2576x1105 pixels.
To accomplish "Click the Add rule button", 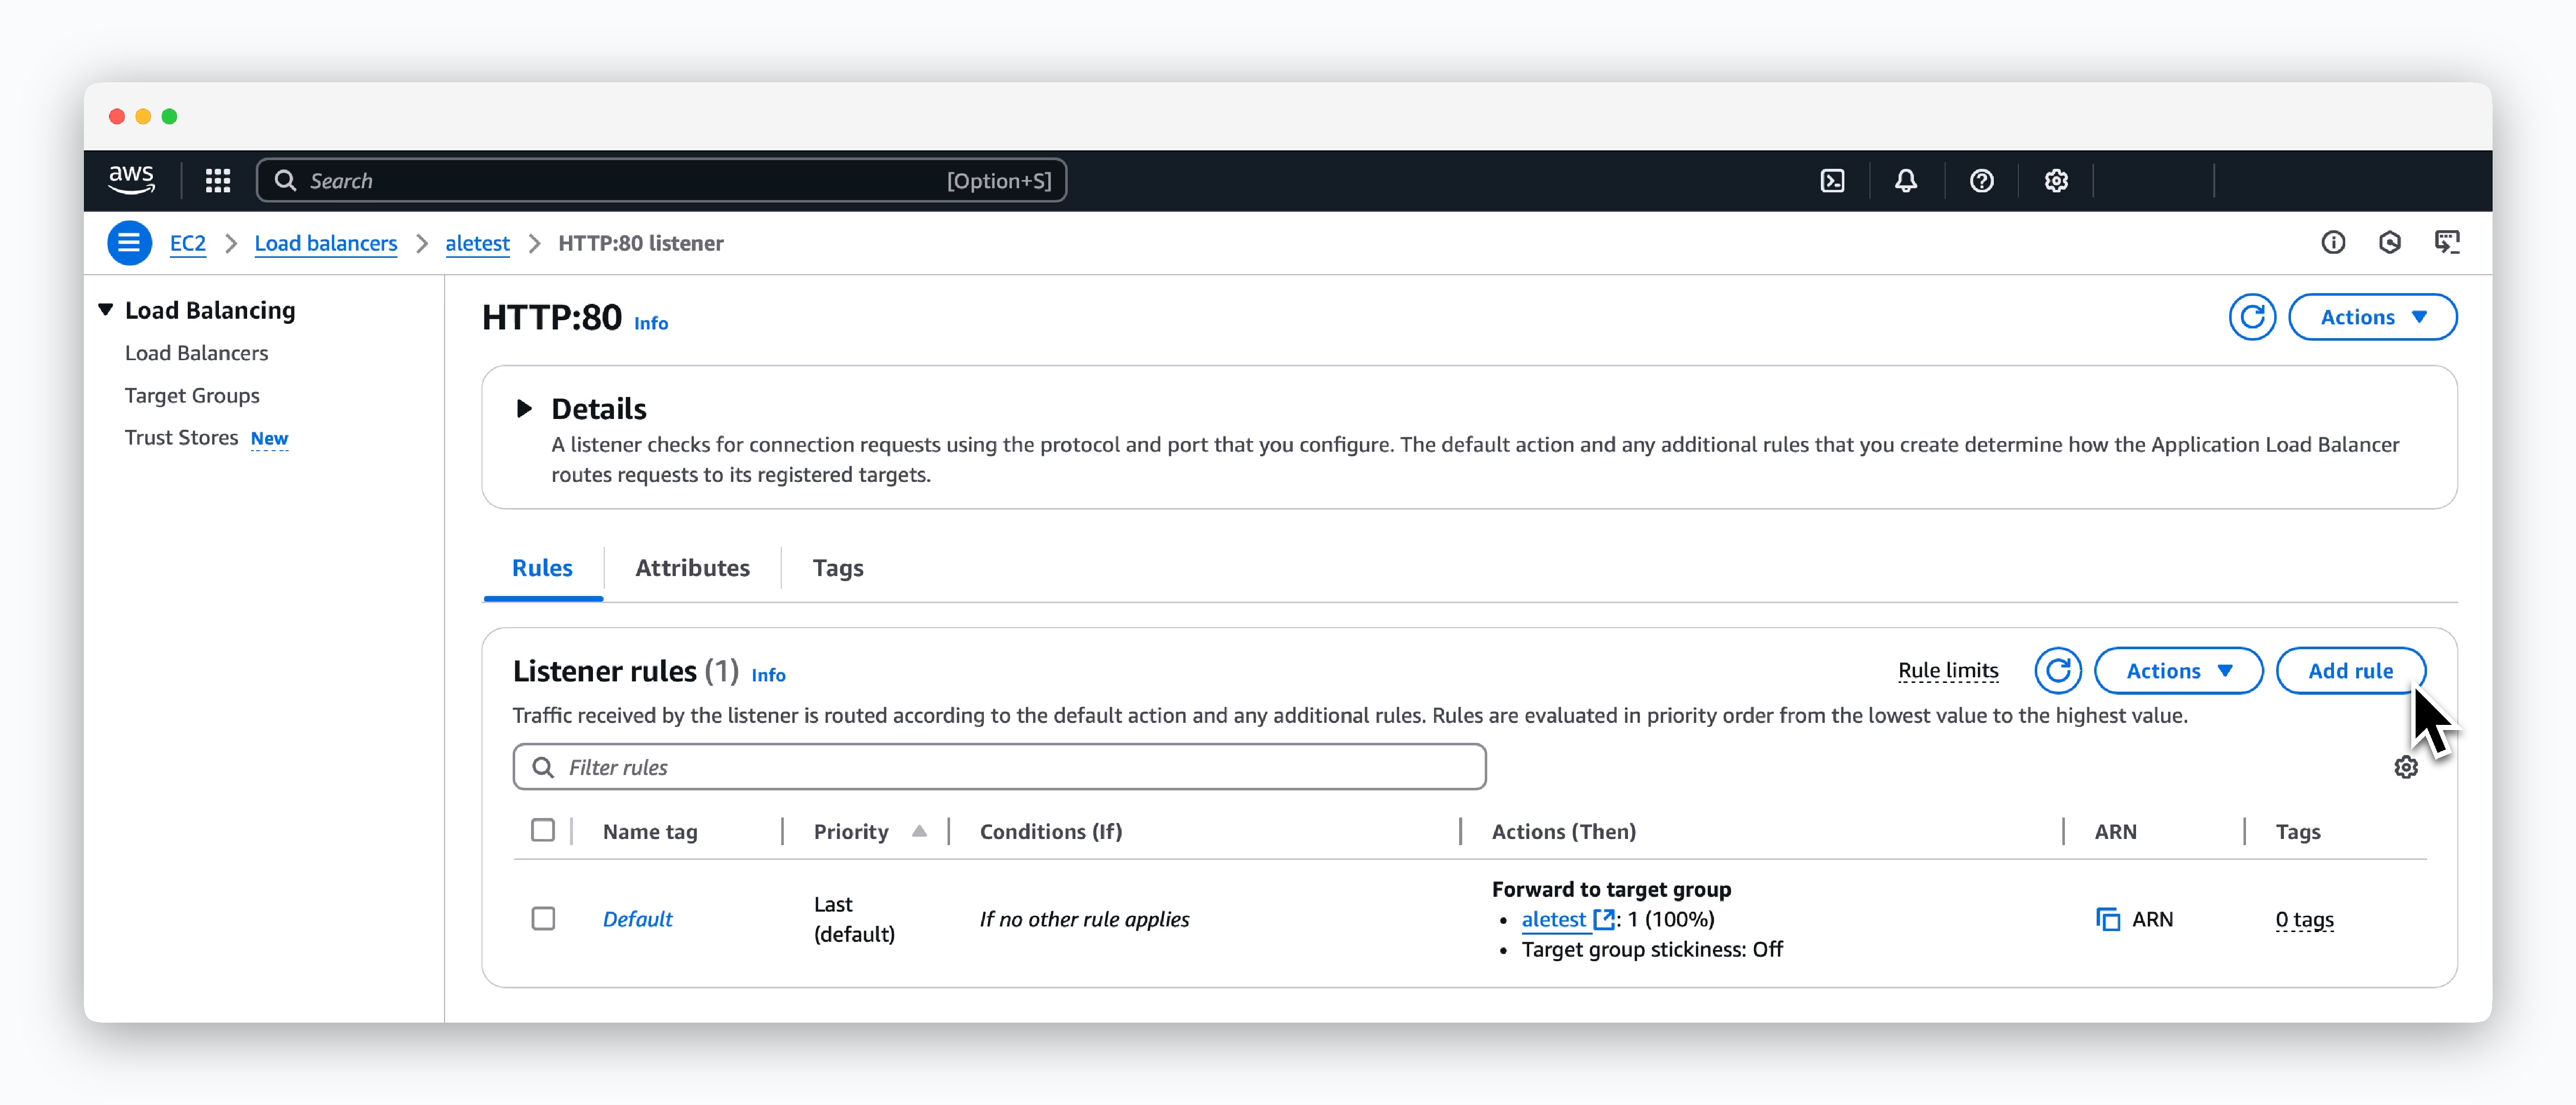I will pos(2350,670).
